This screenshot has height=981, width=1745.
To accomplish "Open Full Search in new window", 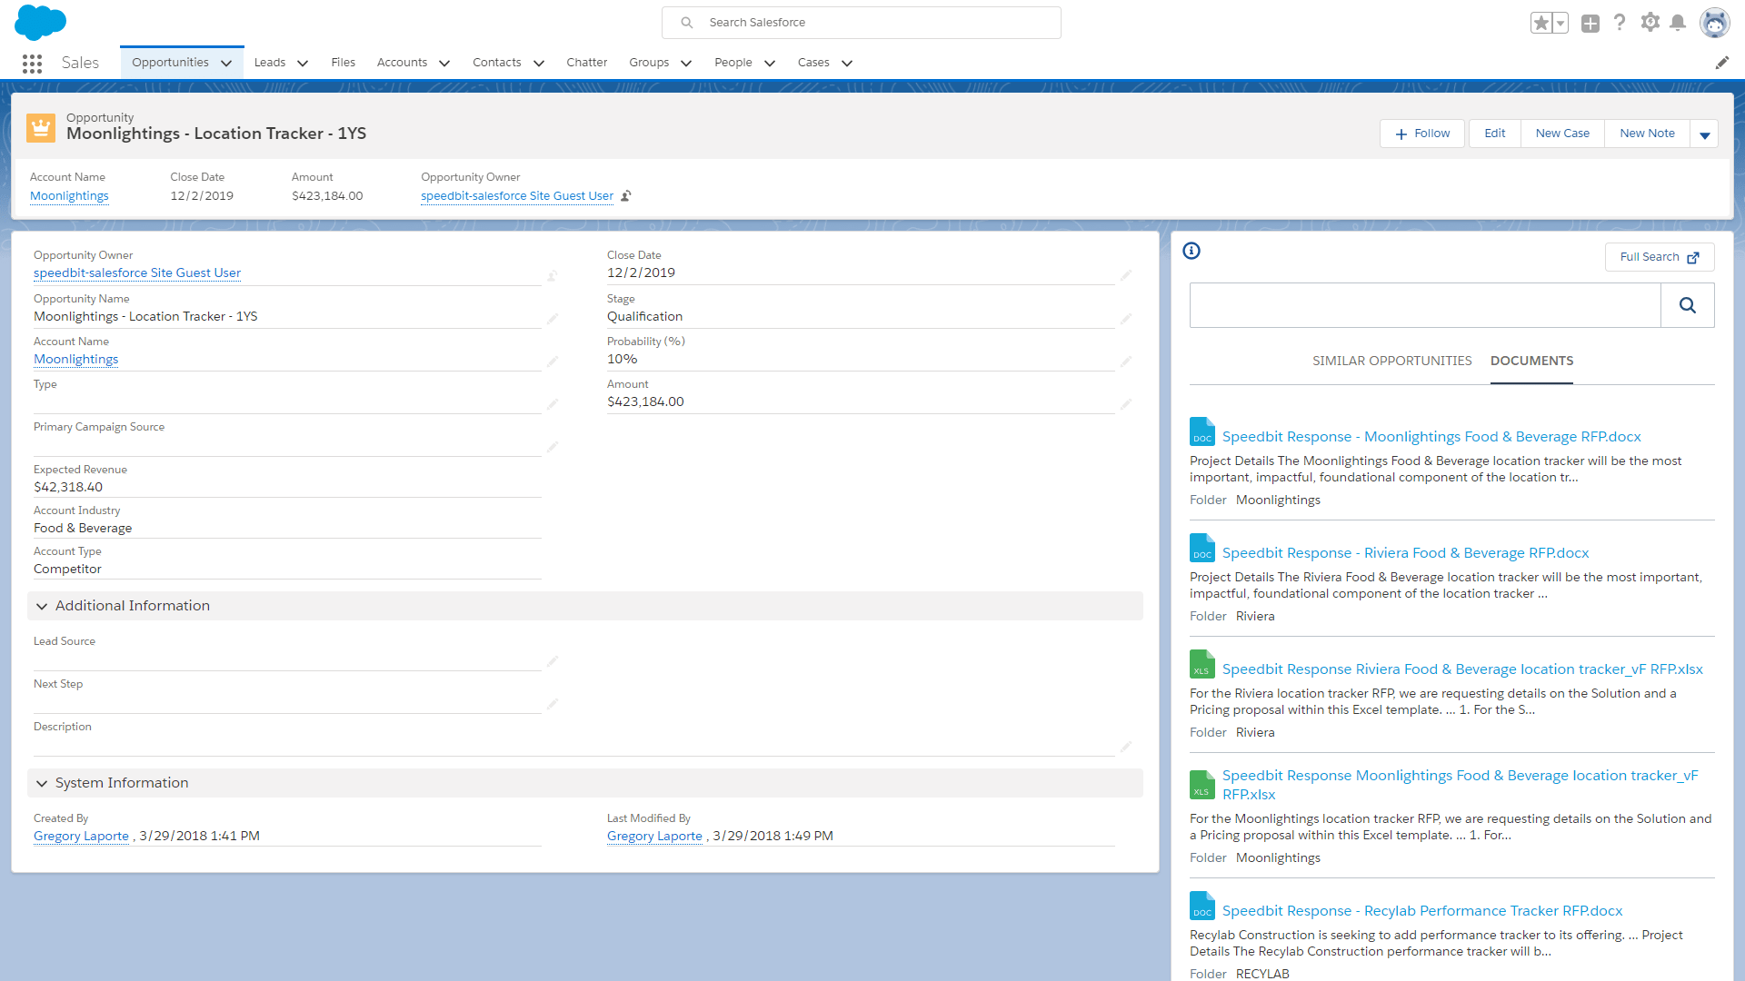I will 1660,257.
